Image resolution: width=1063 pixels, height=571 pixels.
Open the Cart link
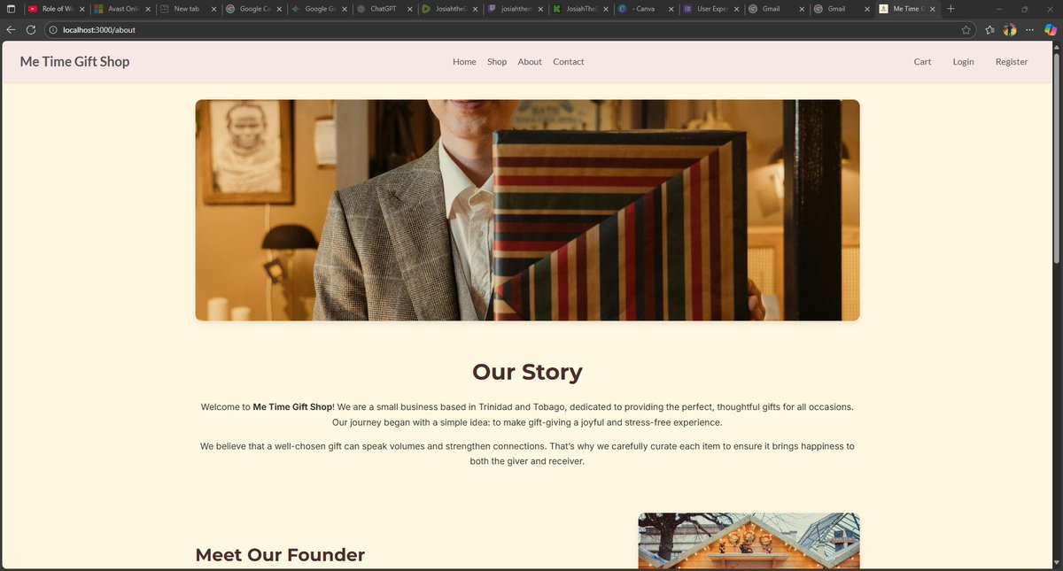click(x=922, y=62)
